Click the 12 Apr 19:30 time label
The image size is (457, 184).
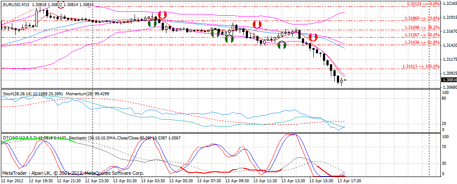click(41, 181)
